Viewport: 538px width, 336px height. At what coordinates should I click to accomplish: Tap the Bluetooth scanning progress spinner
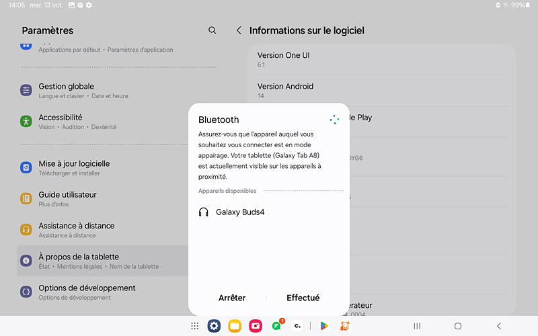334,120
